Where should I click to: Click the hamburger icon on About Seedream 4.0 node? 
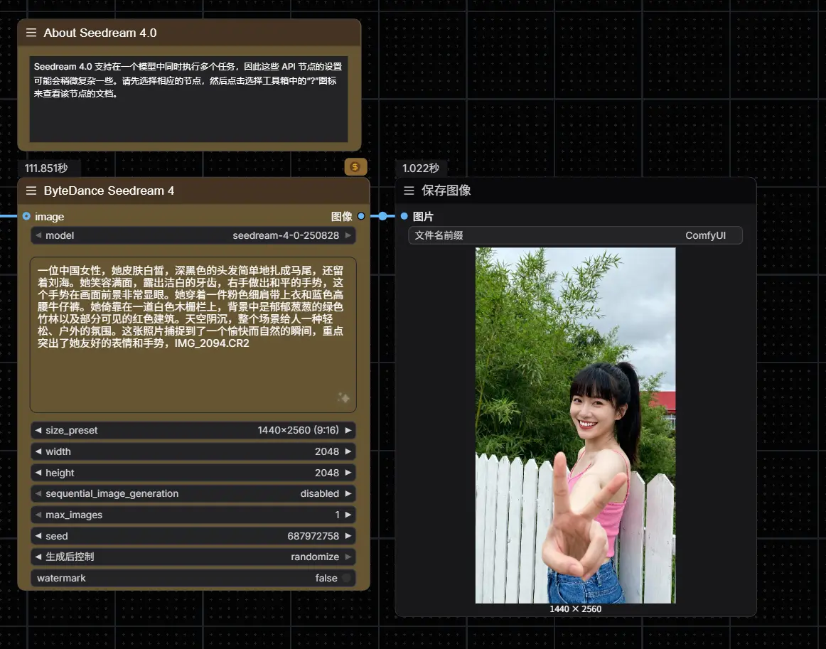31,33
